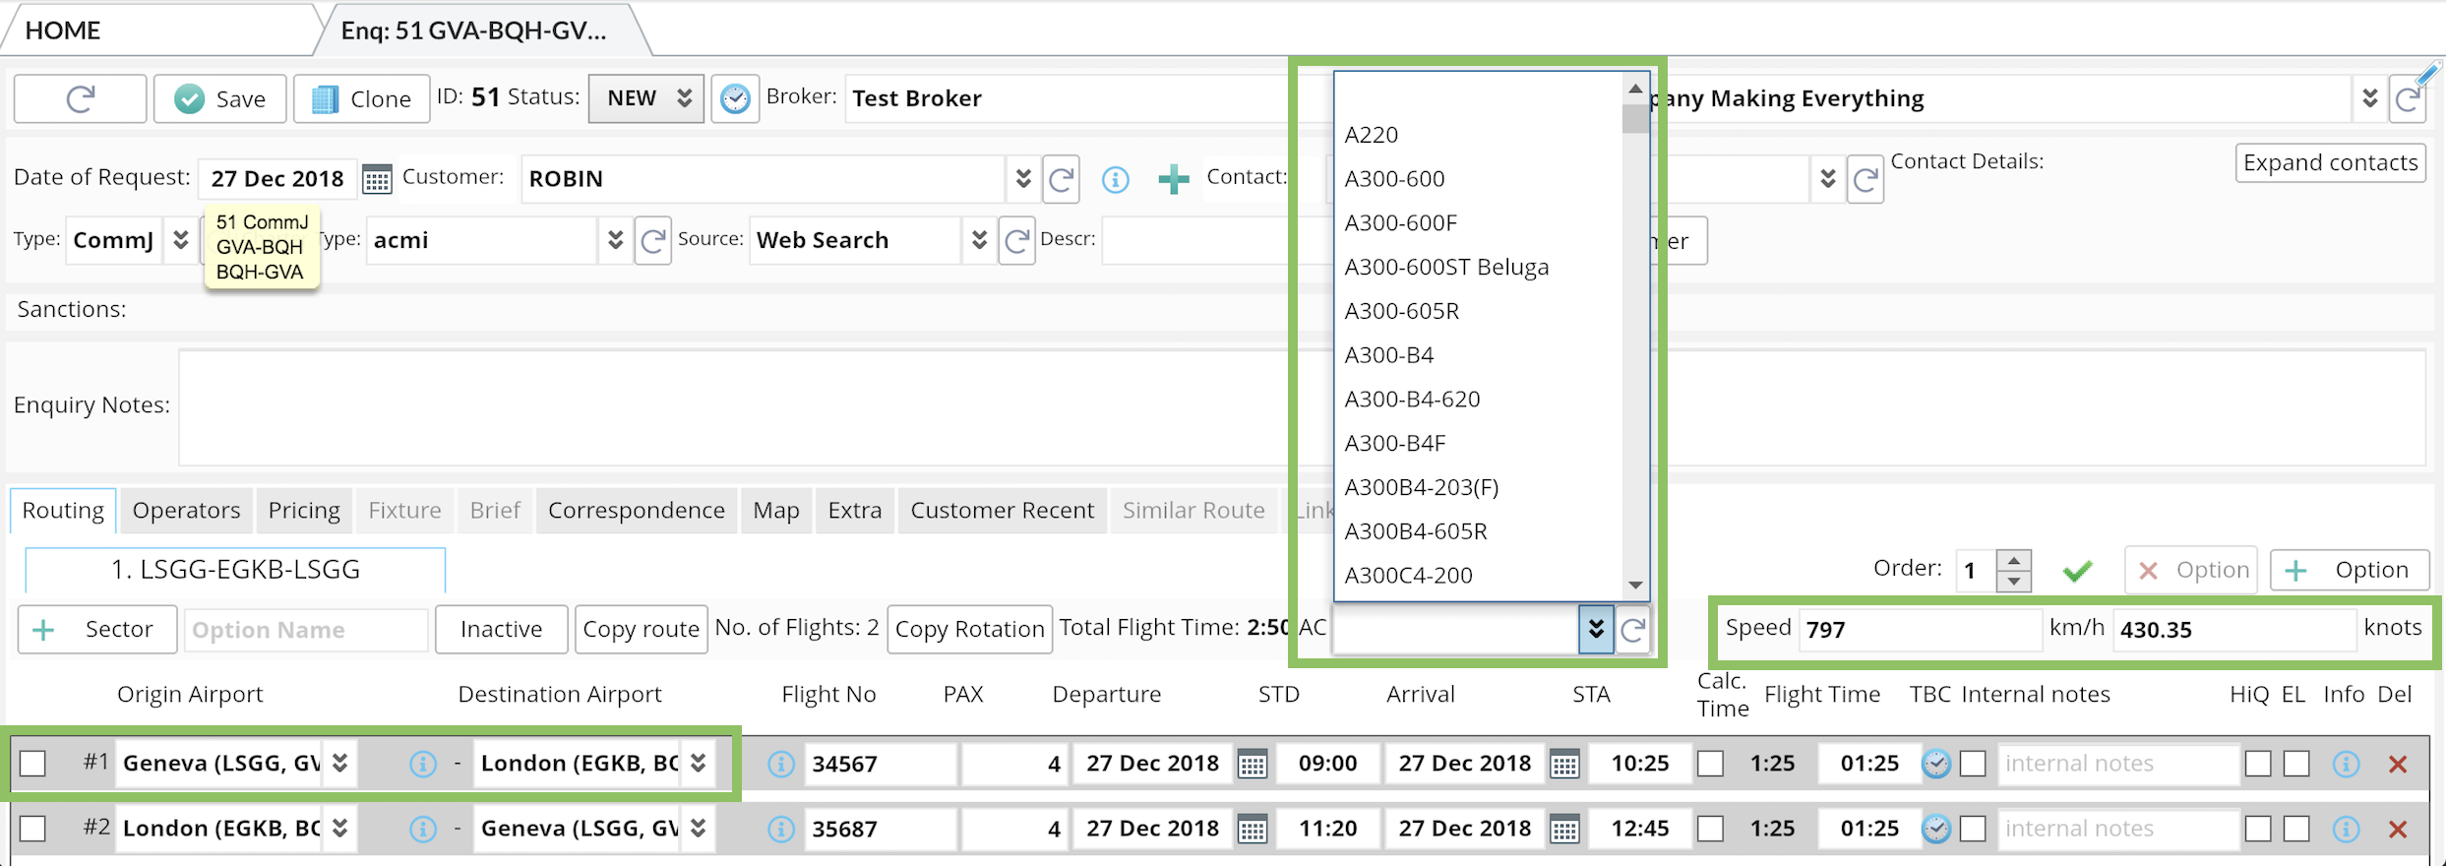Open the Pricing tab
The height and width of the screenshot is (866, 2446).
(x=304, y=511)
